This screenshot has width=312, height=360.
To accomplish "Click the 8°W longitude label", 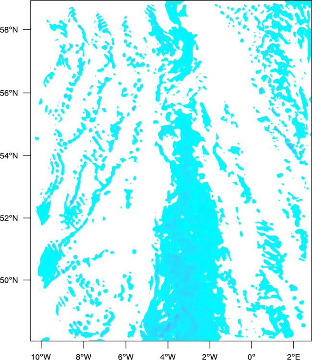I will pyautogui.click(x=84, y=357).
